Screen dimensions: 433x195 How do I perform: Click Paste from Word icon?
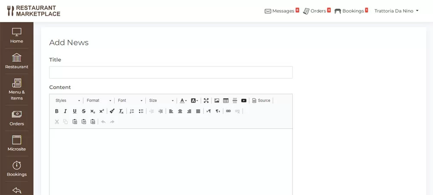(x=93, y=122)
